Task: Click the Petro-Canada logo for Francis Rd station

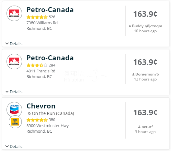Action: 14,62
